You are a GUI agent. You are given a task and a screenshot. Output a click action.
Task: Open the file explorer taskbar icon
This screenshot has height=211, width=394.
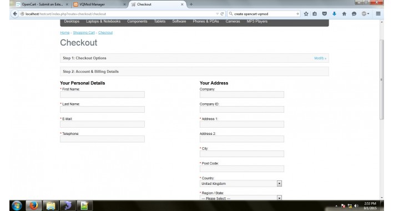pyautogui.click(x=50, y=205)
